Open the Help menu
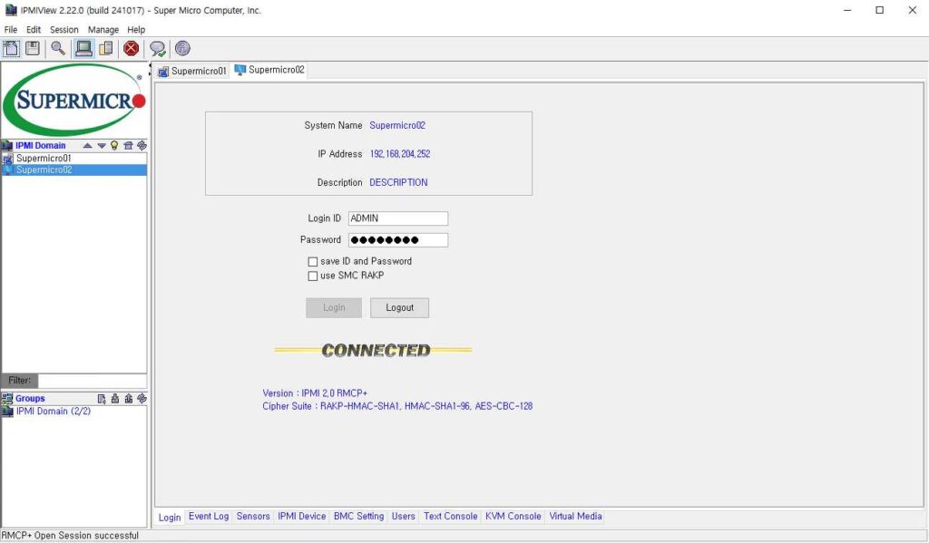The height and width of the screenshot is (543, 929). (x=136, y=30)
